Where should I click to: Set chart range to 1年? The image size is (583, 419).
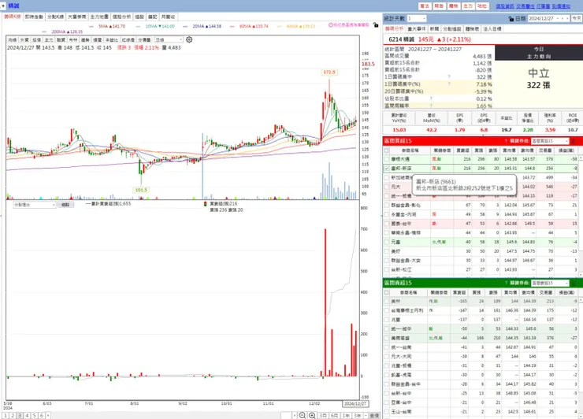click(346, 415)
